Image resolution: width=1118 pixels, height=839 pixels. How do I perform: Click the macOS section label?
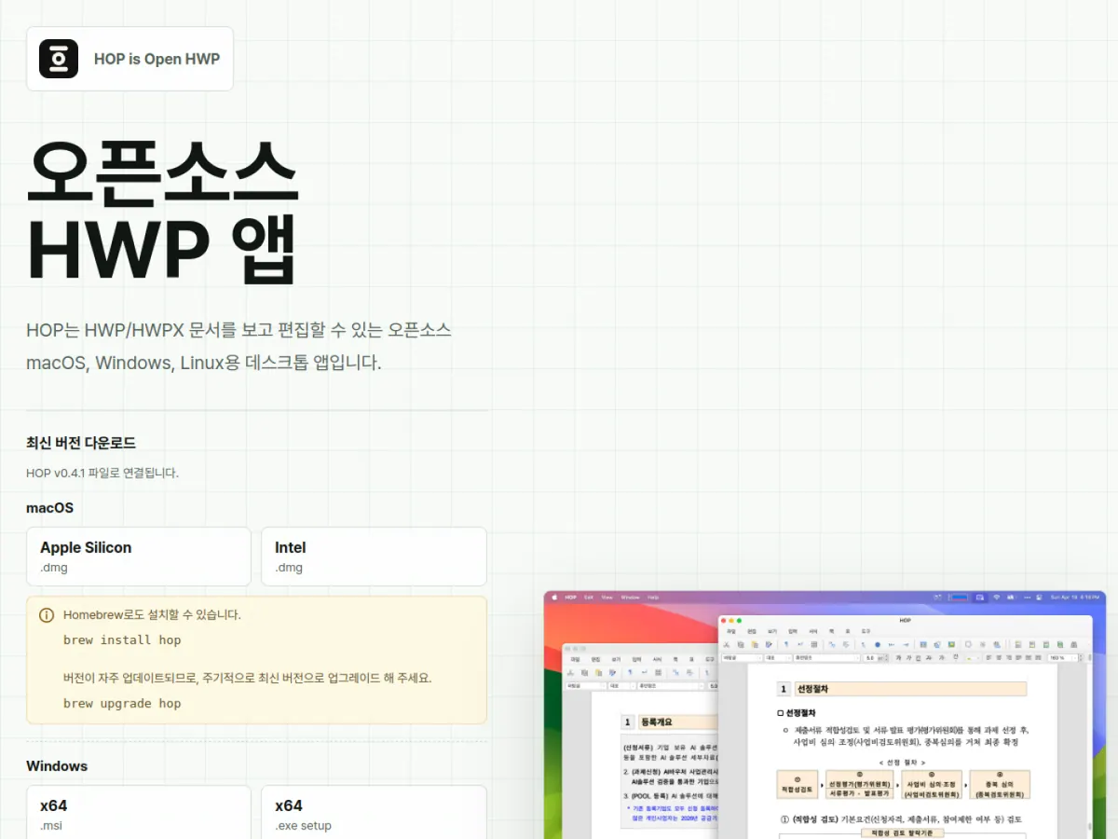point(49,508)
